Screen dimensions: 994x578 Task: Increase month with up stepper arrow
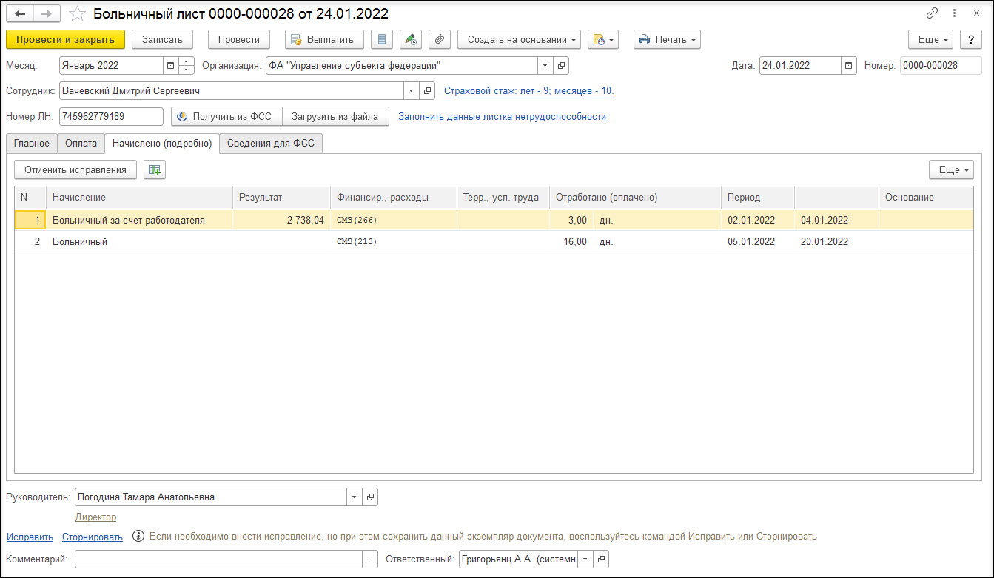coord(187,61)
